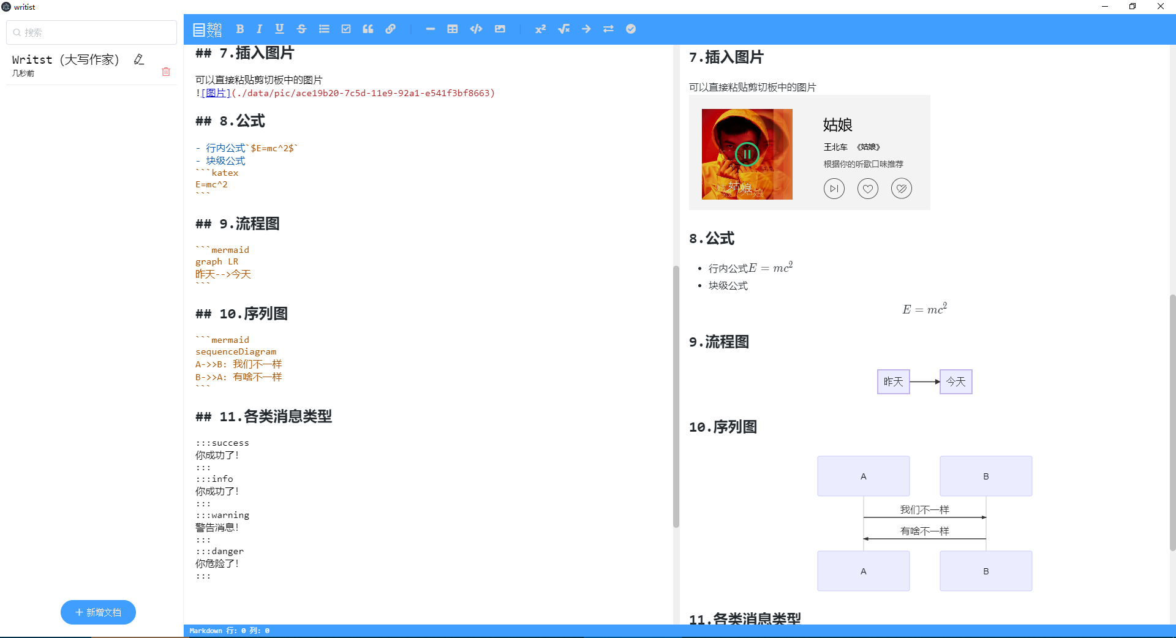Image resolution: width=1176 pixels, height=638 pixels.
Task: Click the check-circle message type icon
Action: tap(631, 29)
